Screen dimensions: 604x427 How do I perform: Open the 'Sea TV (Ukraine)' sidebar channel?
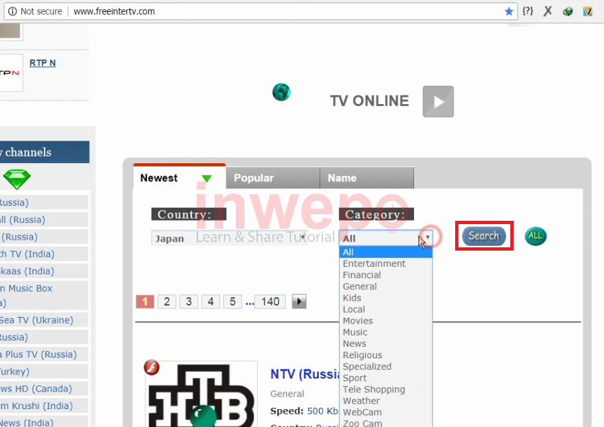click(37, 320)
